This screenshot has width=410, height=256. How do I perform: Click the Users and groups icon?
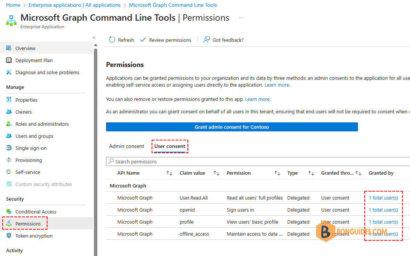(9, 136)
